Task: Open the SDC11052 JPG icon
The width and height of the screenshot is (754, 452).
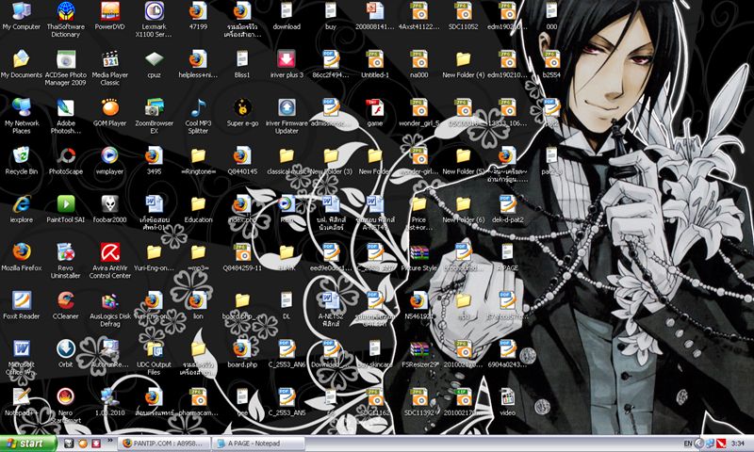Action: click(464, 11)
